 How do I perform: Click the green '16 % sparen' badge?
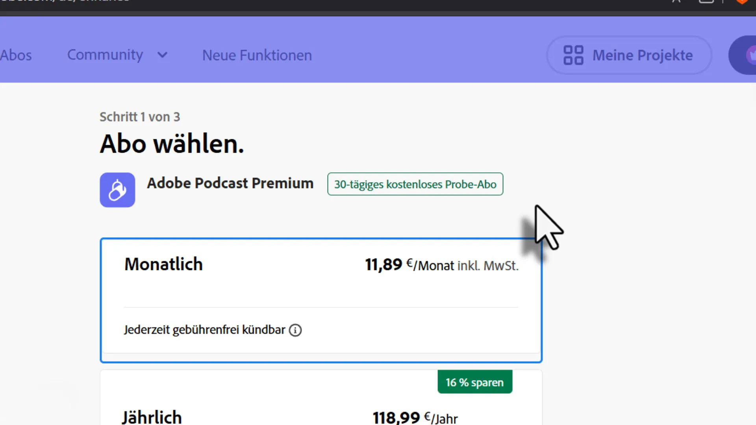click(475, 382)
